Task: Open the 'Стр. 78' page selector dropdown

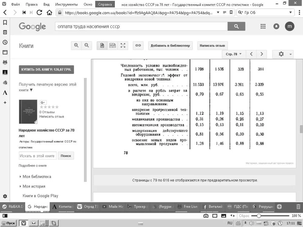Action: 233,54
